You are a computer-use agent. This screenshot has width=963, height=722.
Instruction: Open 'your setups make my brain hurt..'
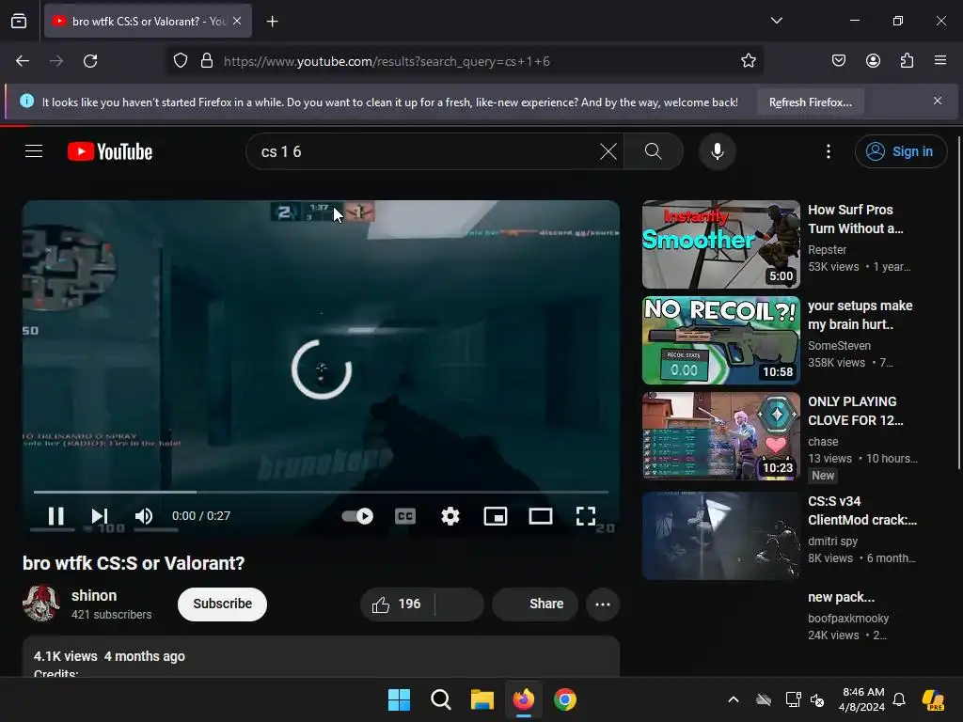[x=860, y=315]
